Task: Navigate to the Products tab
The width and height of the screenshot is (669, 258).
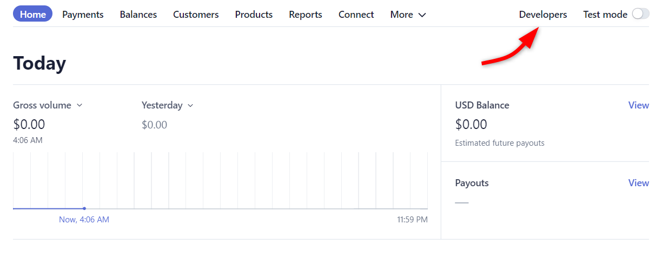Action: [x=254, y=15]
